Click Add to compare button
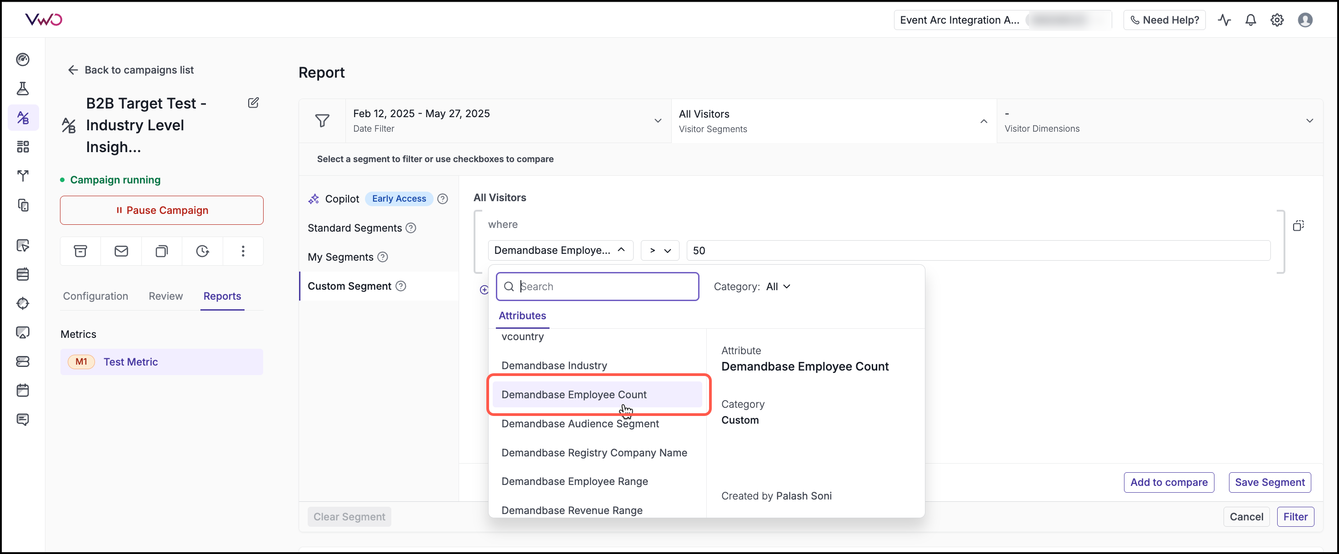Image resolution: width=1339 pixels, height=554 pixels. (1169, 482)
